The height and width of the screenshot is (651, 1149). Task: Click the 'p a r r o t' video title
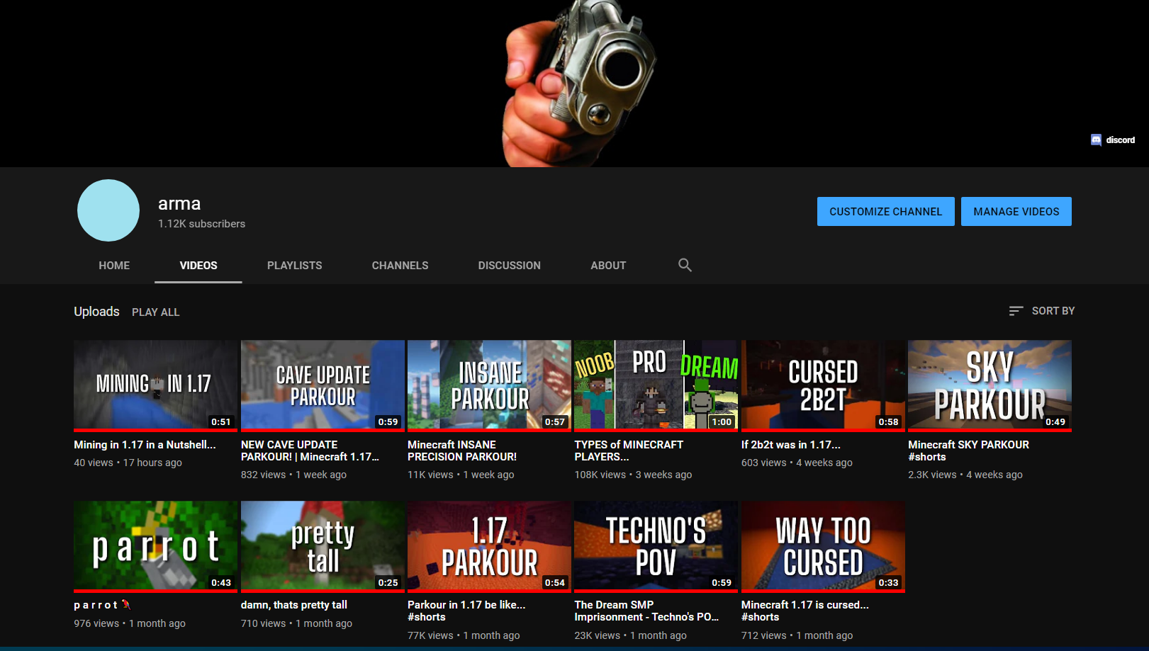pos(103,605)
